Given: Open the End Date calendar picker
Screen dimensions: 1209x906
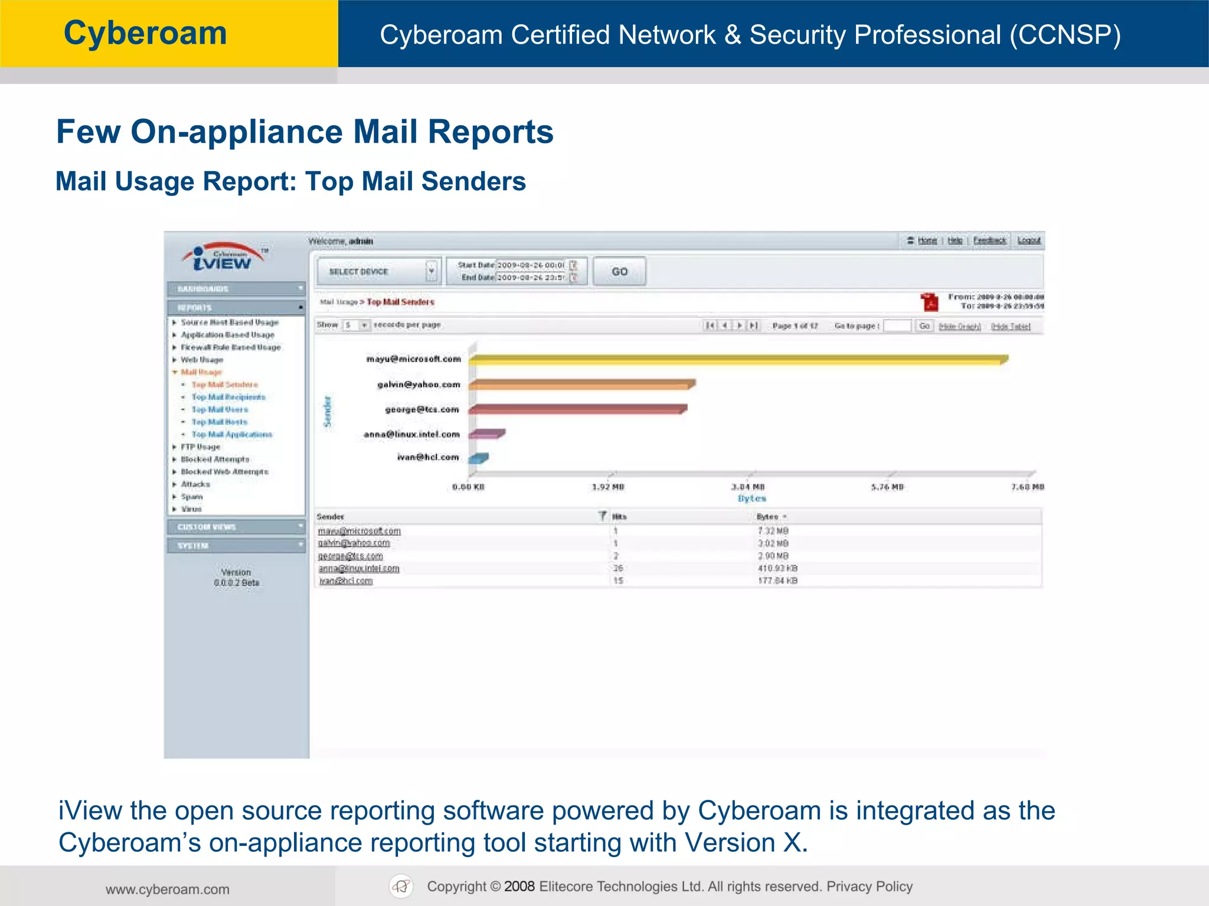Looking at the screenshot, I should coord(573,278).
